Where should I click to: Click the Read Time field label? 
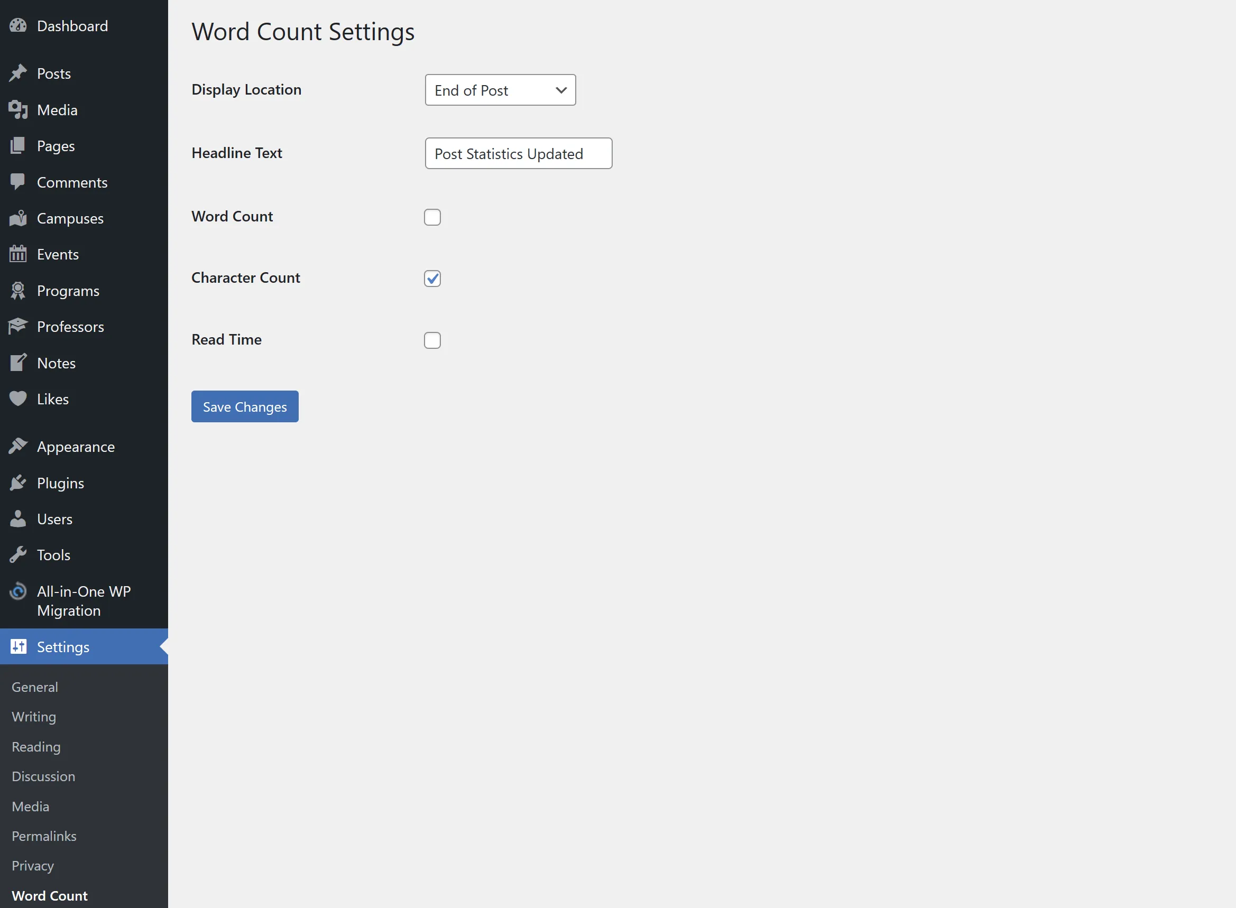226,339
